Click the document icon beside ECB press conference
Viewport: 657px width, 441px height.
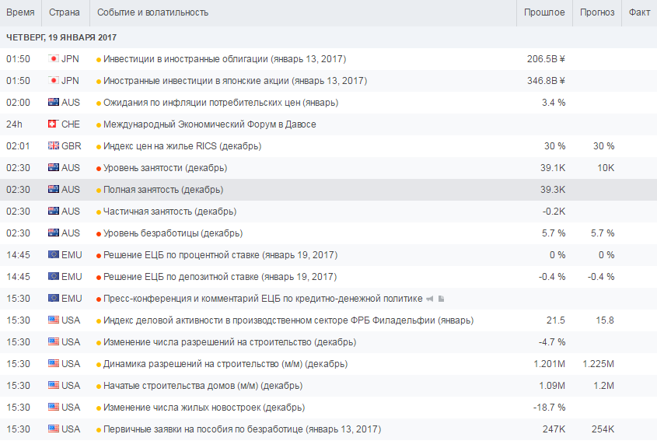click(x=440, y=299)
